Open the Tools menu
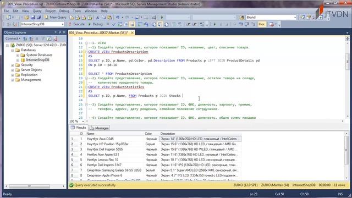352x198 pixels. [x=77, y=11]
